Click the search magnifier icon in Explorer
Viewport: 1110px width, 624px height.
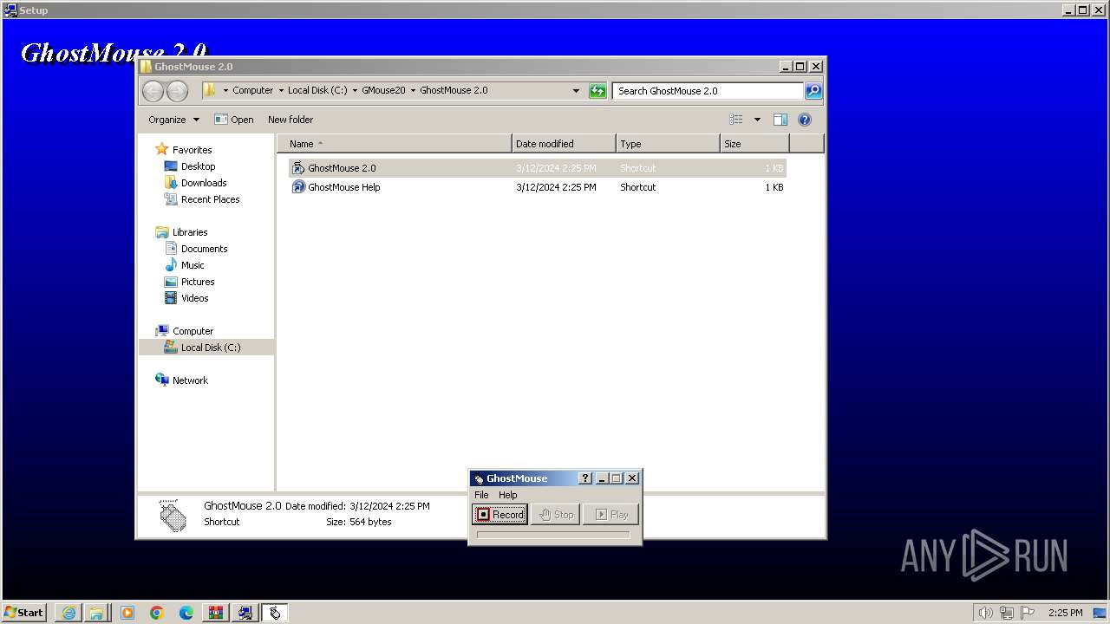813,90
